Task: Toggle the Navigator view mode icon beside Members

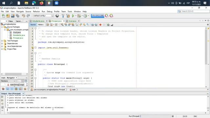Action: coord(26,81)
